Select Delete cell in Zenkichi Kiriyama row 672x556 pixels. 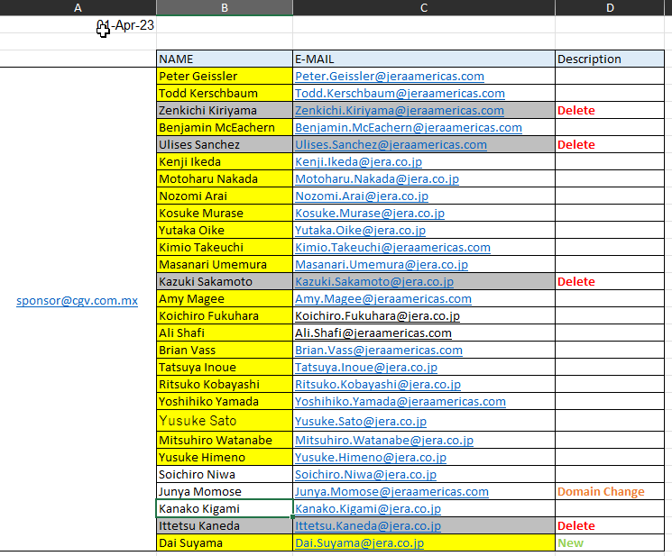[x=610, y=110]
